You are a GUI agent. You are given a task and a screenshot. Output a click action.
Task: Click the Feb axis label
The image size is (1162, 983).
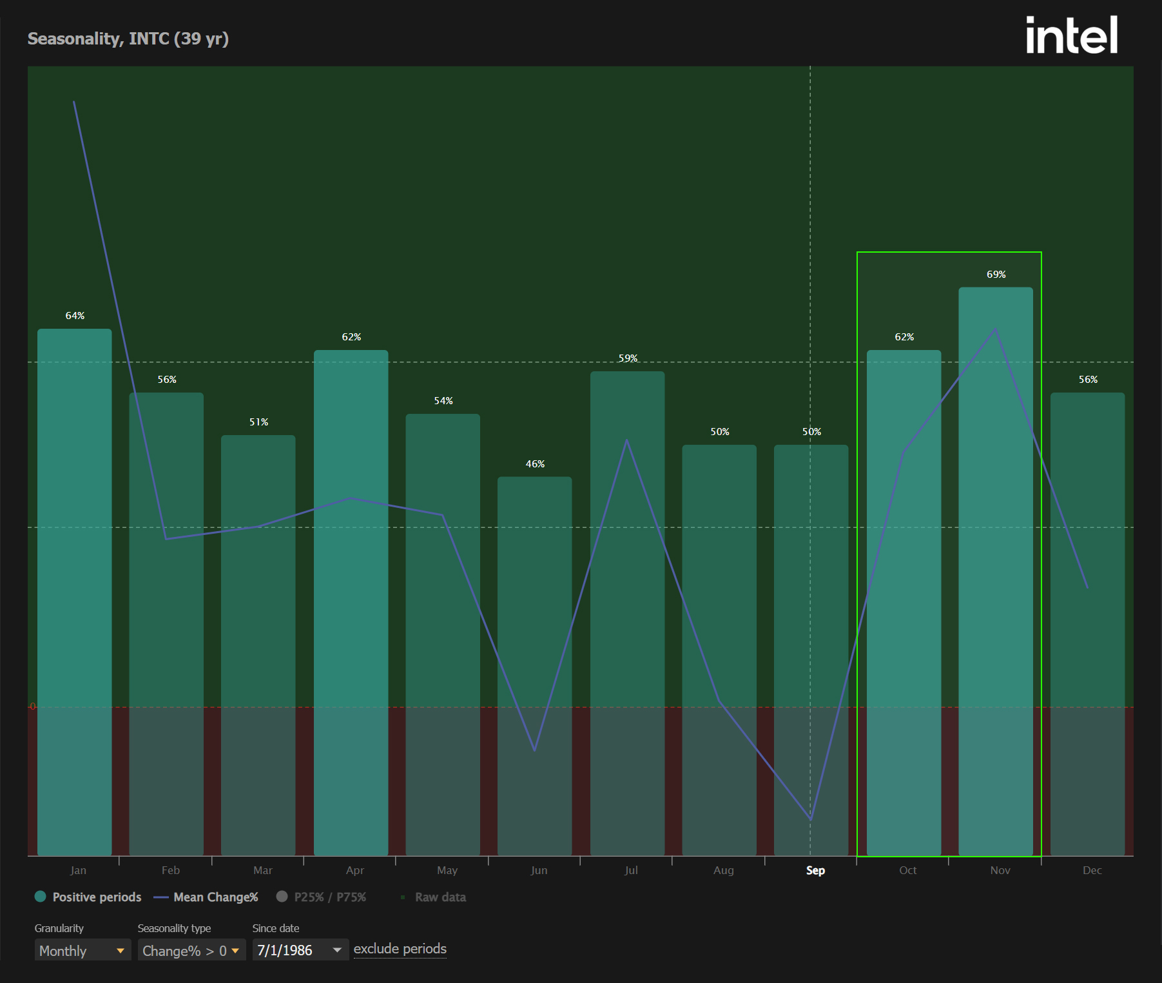pyautogui.click(x=171, y=870)
